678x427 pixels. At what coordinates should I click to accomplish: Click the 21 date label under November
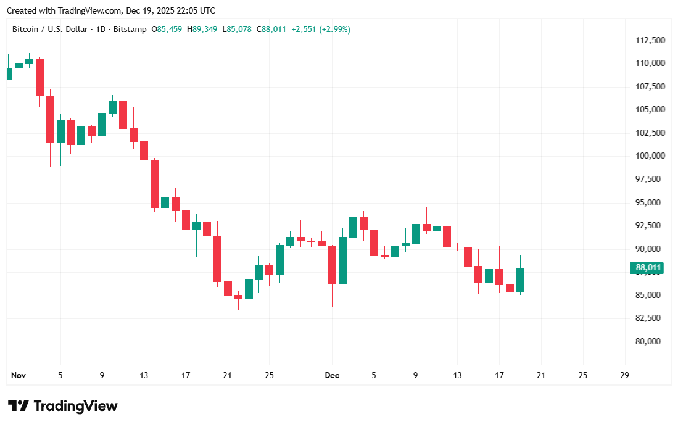(x=227, y=375)
